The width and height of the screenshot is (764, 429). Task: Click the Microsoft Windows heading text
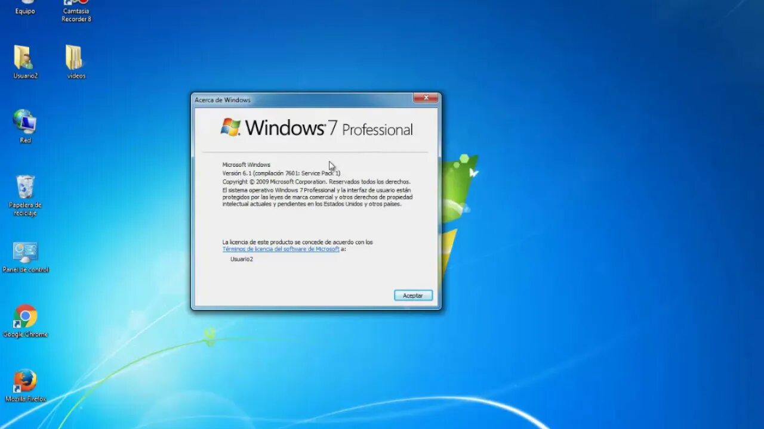(247, 165)
